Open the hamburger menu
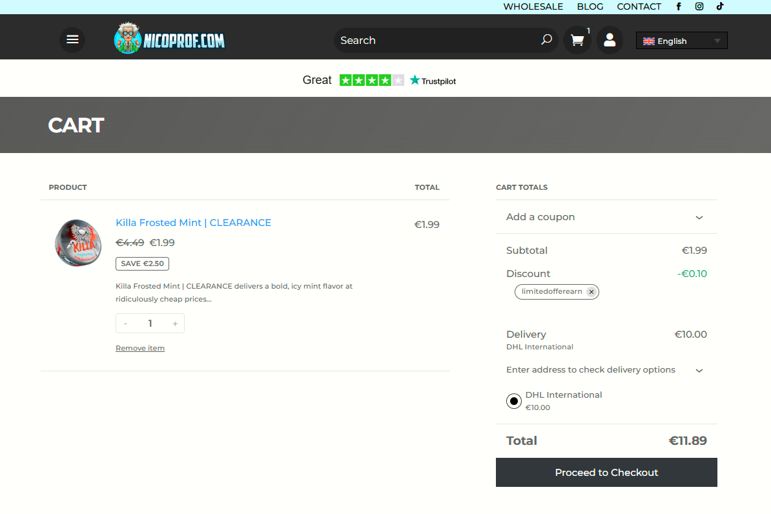Viewport: 771px width, 514px height. pos(72,39)
